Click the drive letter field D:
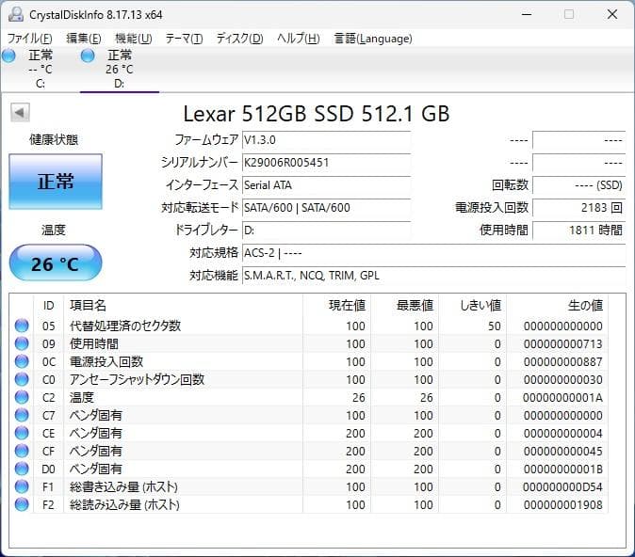635x557 pixels. (326, 231)
